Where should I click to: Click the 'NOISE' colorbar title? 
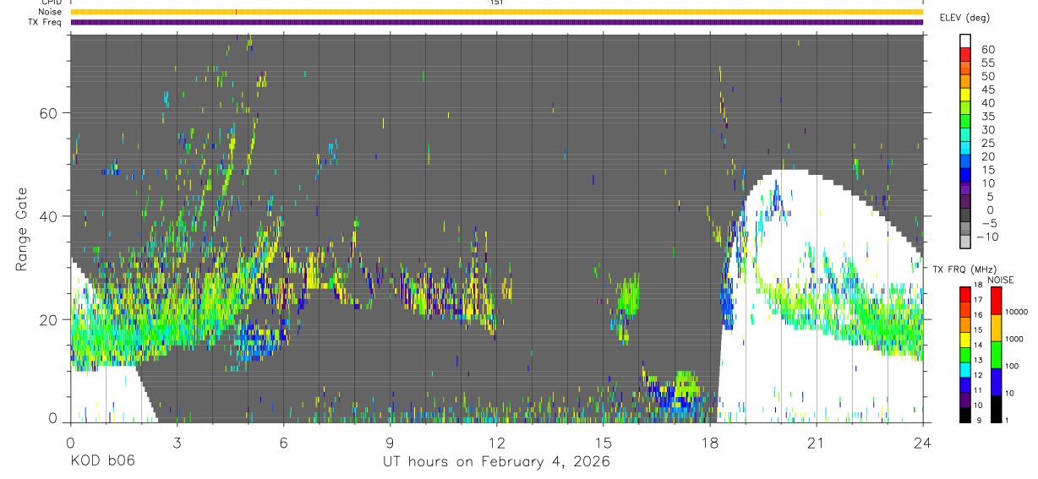(1000, 280)
